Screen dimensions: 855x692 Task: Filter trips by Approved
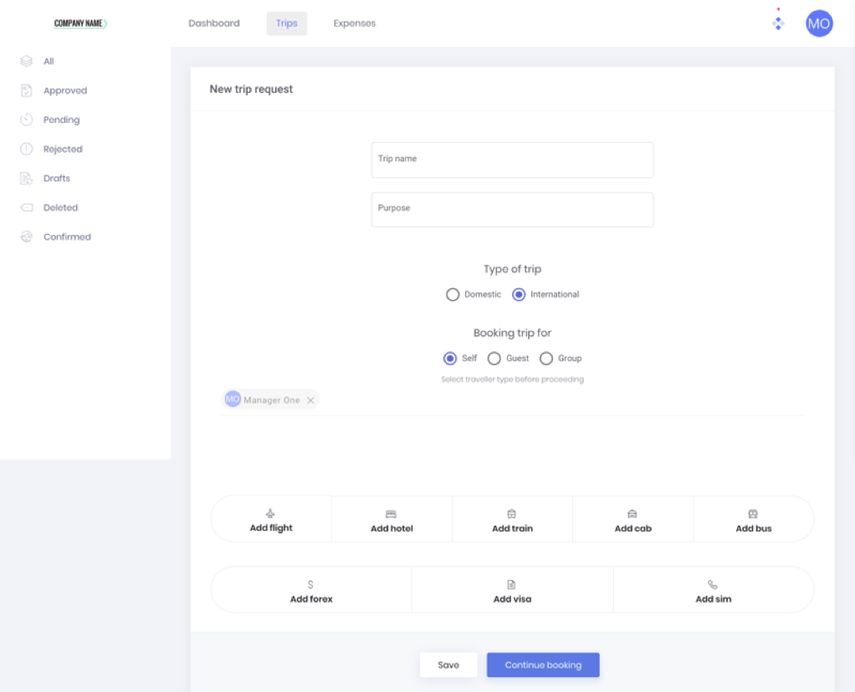[x=65, y=90]
